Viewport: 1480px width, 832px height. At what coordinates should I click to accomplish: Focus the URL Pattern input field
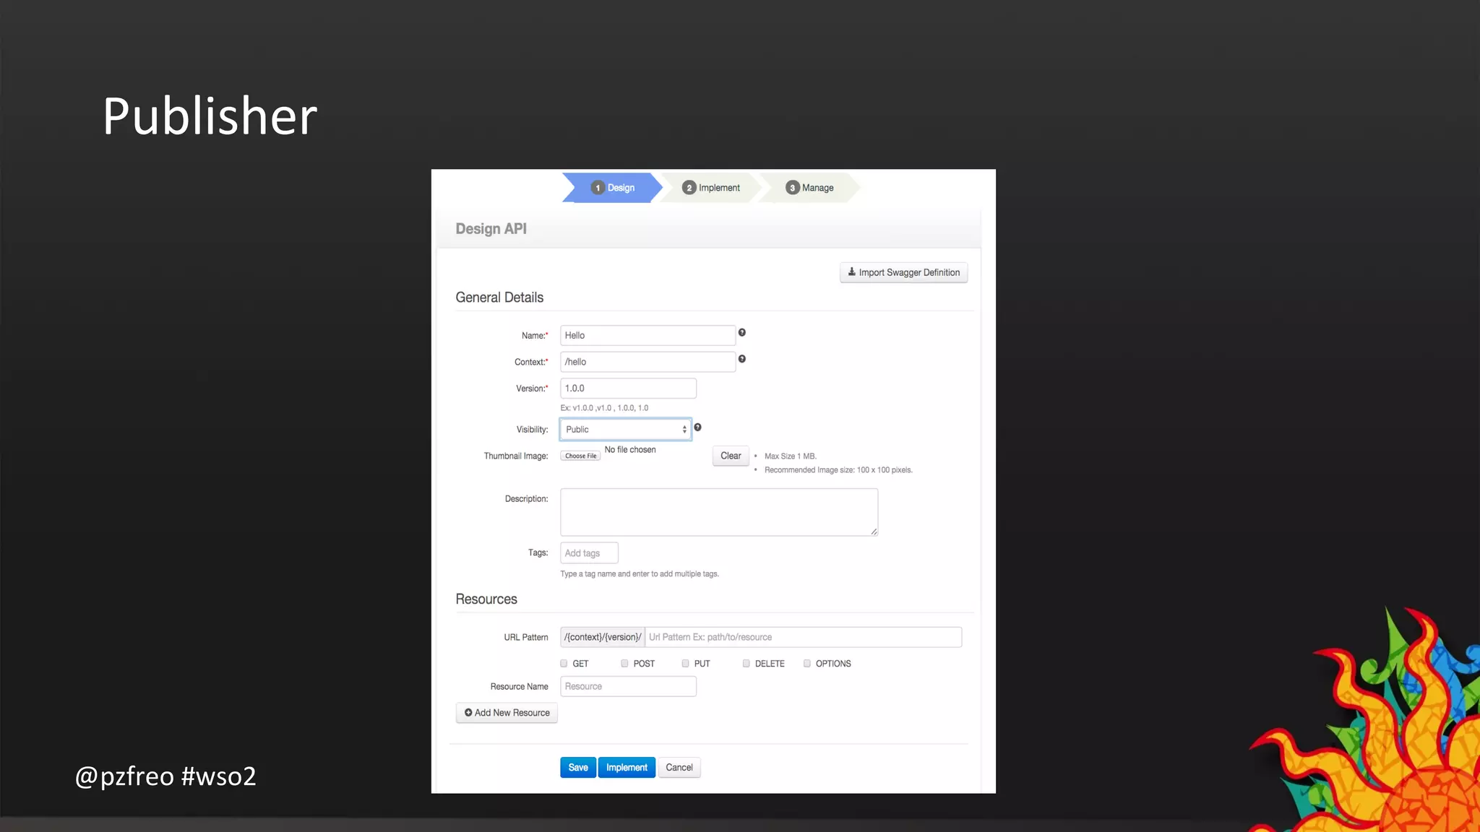(802, 637)
